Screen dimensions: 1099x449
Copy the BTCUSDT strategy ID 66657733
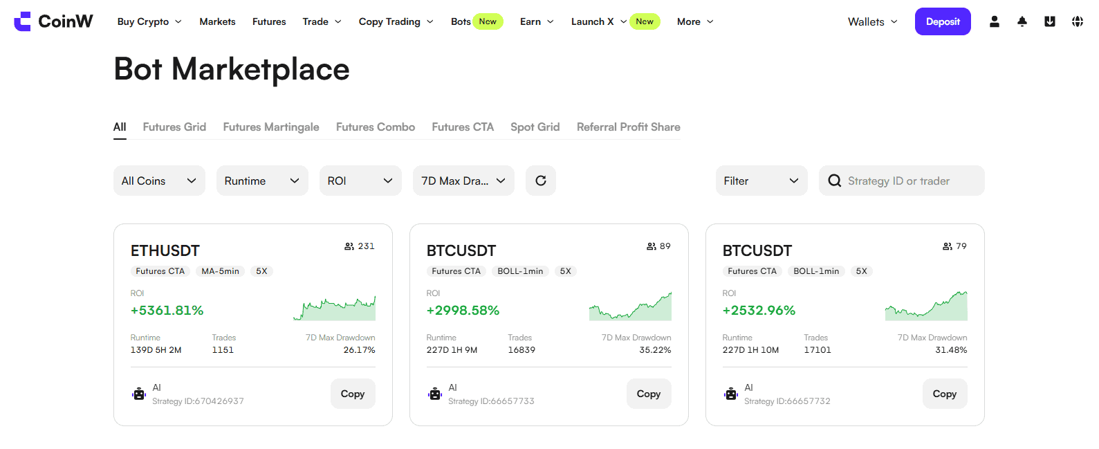[x=649, y=394]
